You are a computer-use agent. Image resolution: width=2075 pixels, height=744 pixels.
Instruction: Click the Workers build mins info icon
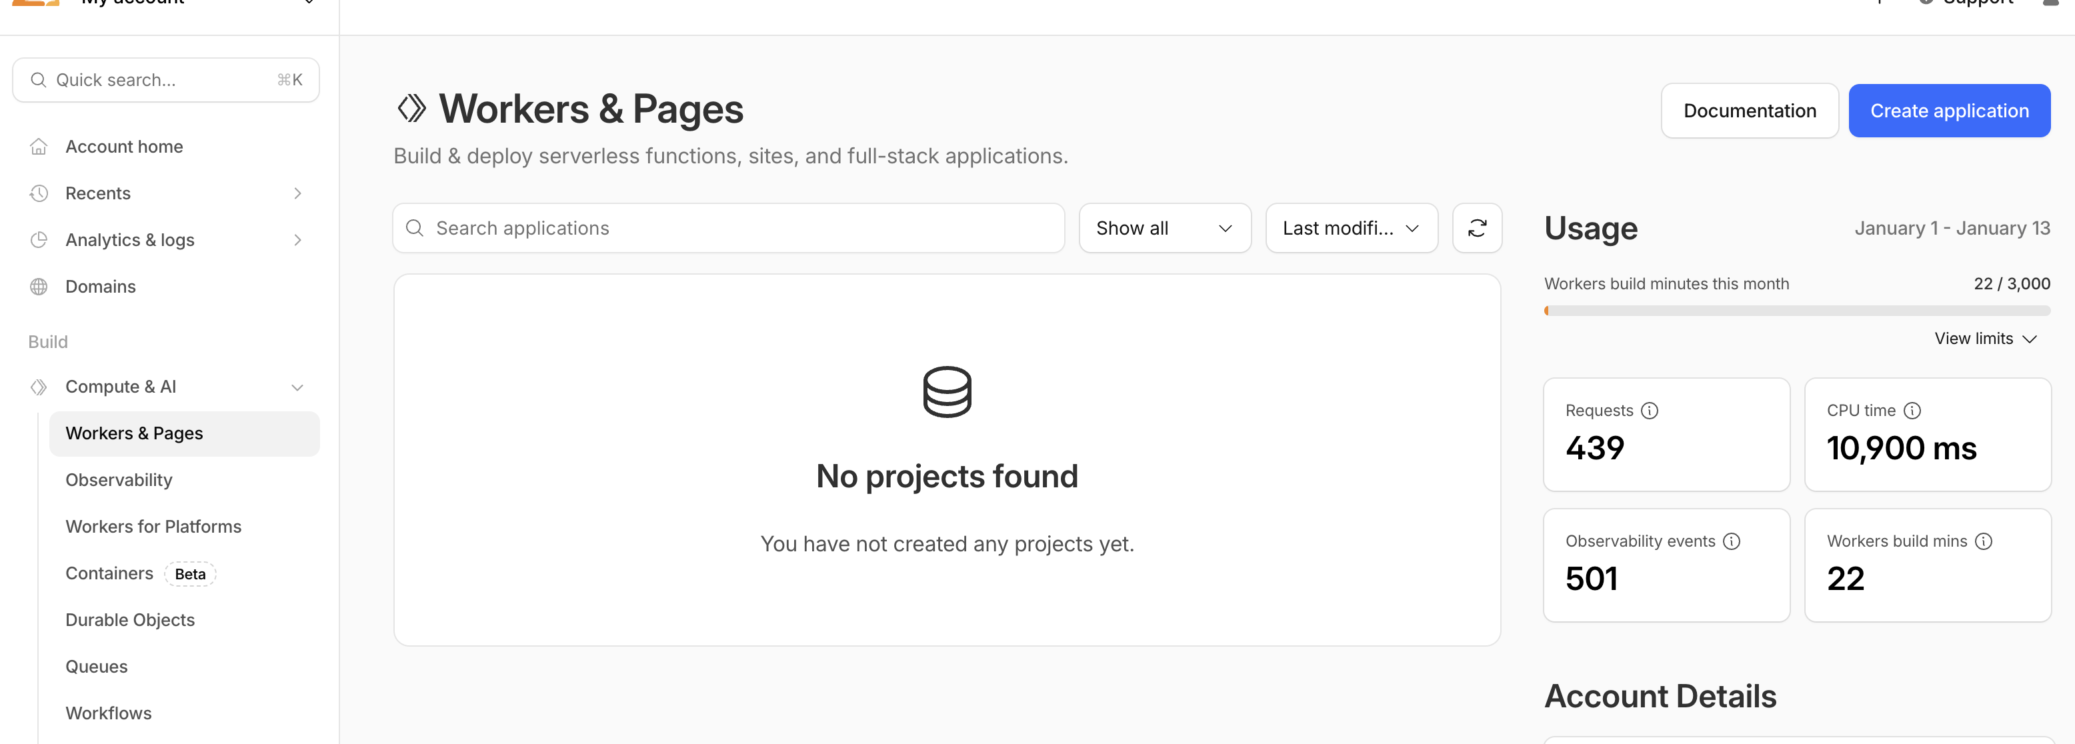(1983, 541)
